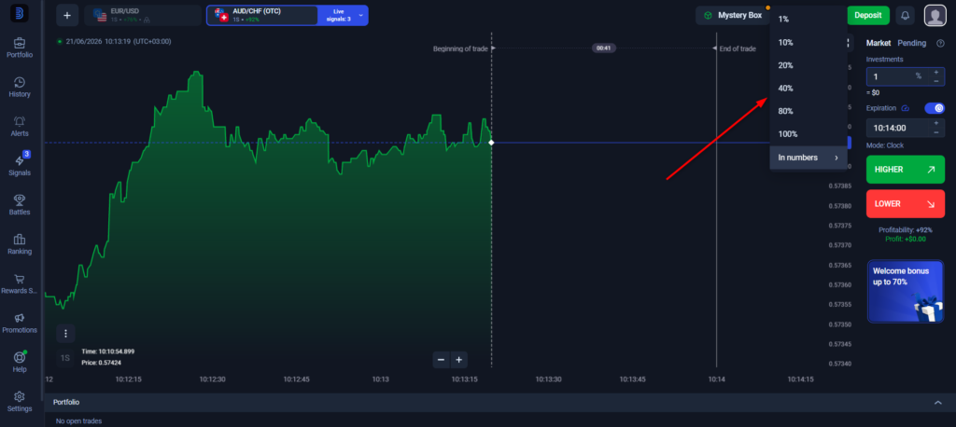Click the current price diamond marker on chart
The width and height of the screenshot is (956, 427).
[491, 143]
